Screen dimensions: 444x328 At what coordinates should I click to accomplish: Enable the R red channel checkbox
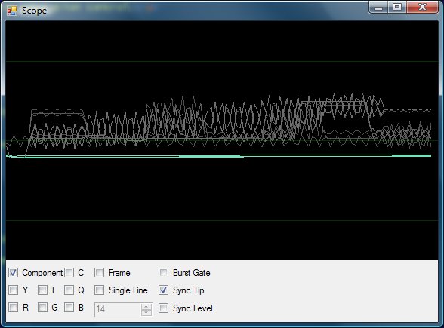coord(14,308)
